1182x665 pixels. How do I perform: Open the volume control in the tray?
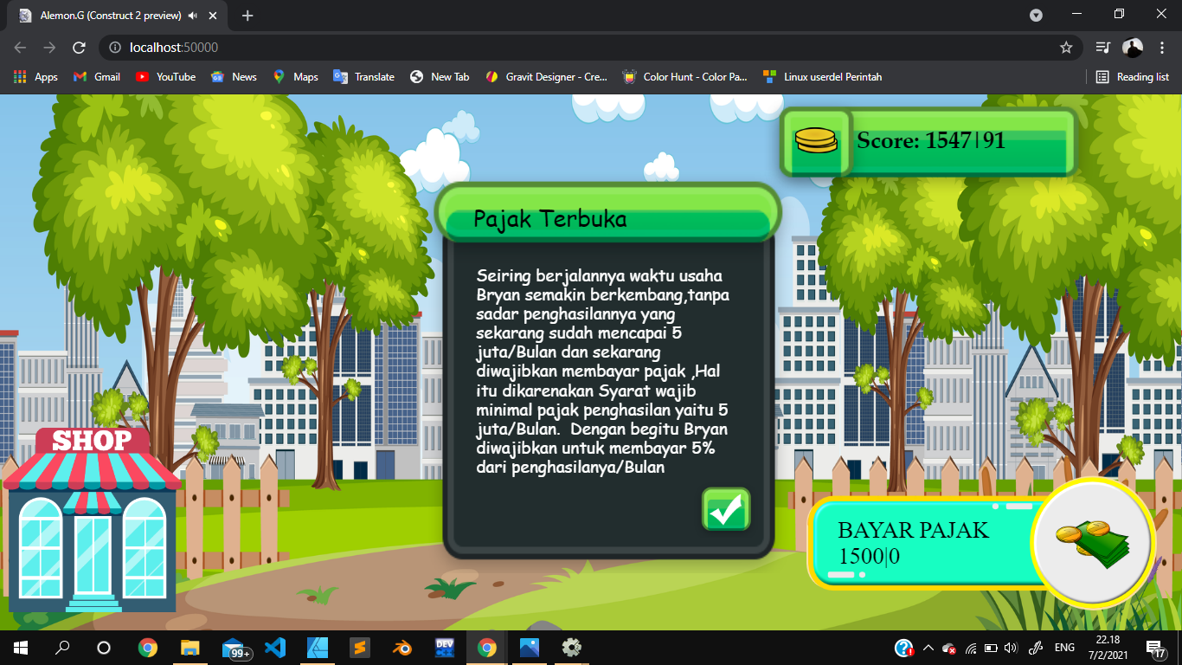(x=1009, y=648)
